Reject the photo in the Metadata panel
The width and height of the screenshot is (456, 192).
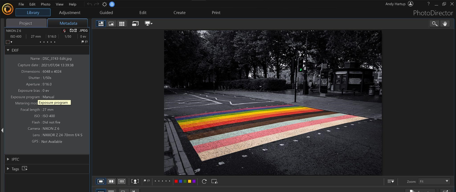point(86,42)
